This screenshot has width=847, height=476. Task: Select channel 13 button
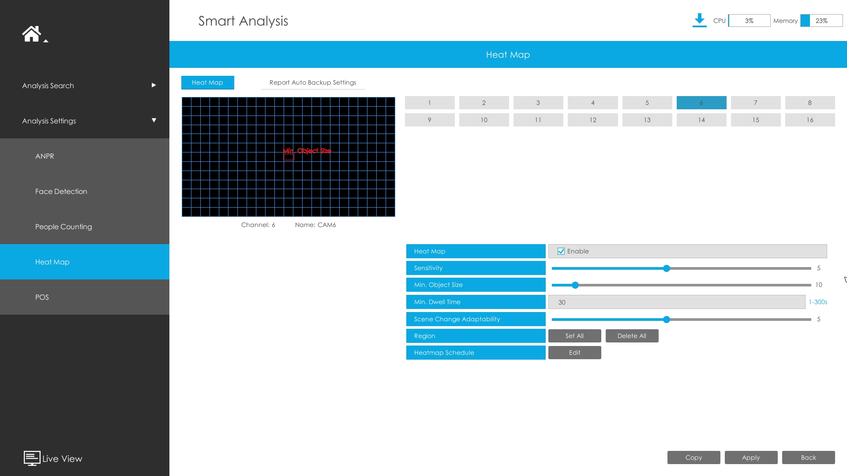[647, 120]
